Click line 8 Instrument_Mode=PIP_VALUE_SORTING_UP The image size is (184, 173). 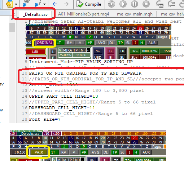pos(81,62)
